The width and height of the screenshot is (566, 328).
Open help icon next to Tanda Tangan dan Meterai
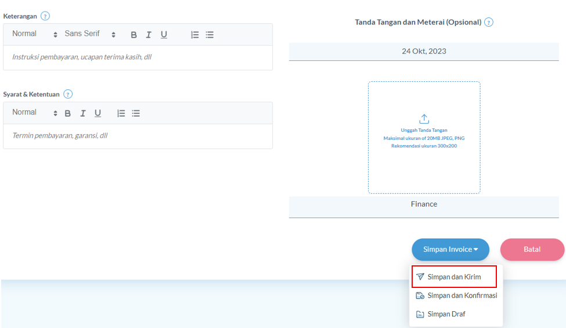[x=488, y=23]
